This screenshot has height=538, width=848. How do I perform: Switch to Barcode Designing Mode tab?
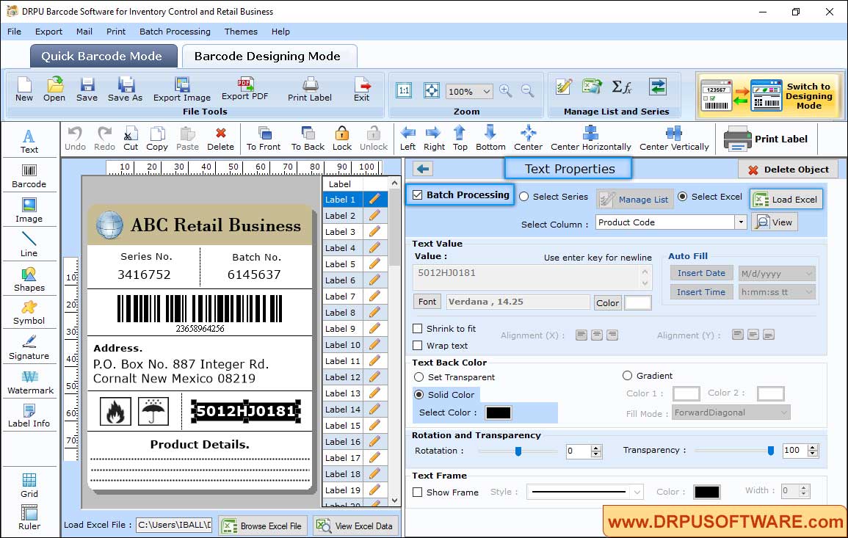(269, 57)
